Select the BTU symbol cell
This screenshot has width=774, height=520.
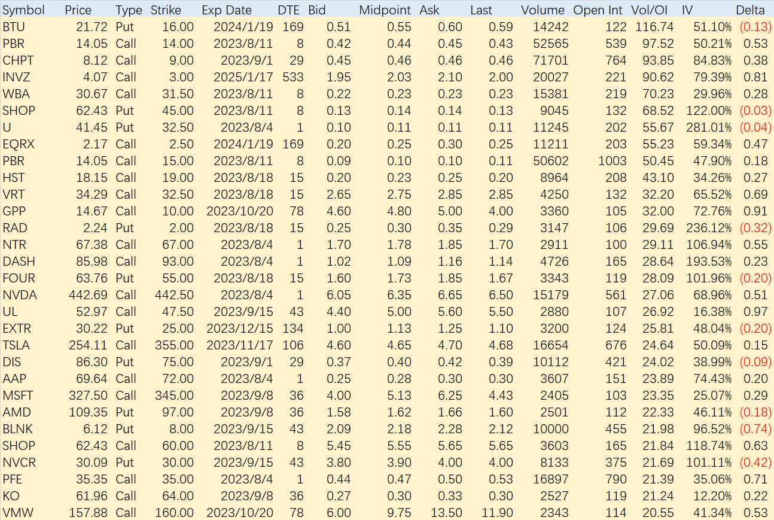pos(14,27)
